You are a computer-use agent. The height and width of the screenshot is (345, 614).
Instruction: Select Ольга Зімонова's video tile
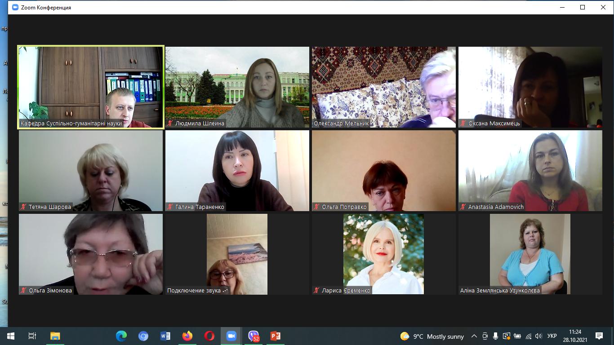tap(91, 254)
